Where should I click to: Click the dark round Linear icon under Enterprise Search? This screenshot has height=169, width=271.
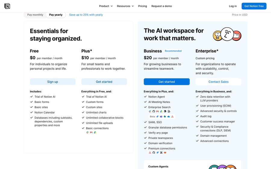click(165, 111)
